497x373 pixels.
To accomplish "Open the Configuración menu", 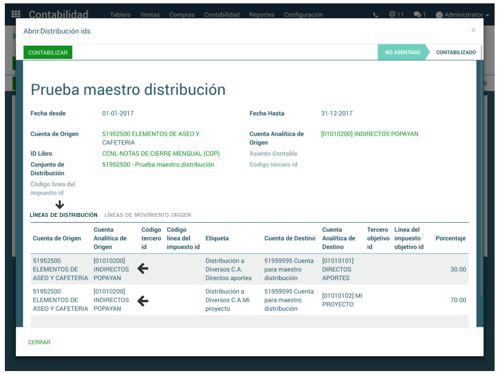I will [303, 15].
